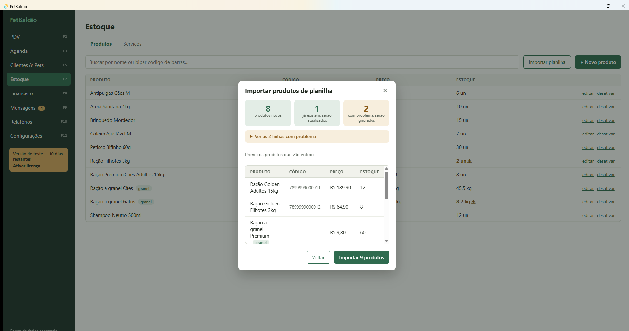The width and height of the screenshot is (629, 331).
Task: Click desativar for Ração a granel Cães
Action: pyautogui.click(x=606, y=188)
